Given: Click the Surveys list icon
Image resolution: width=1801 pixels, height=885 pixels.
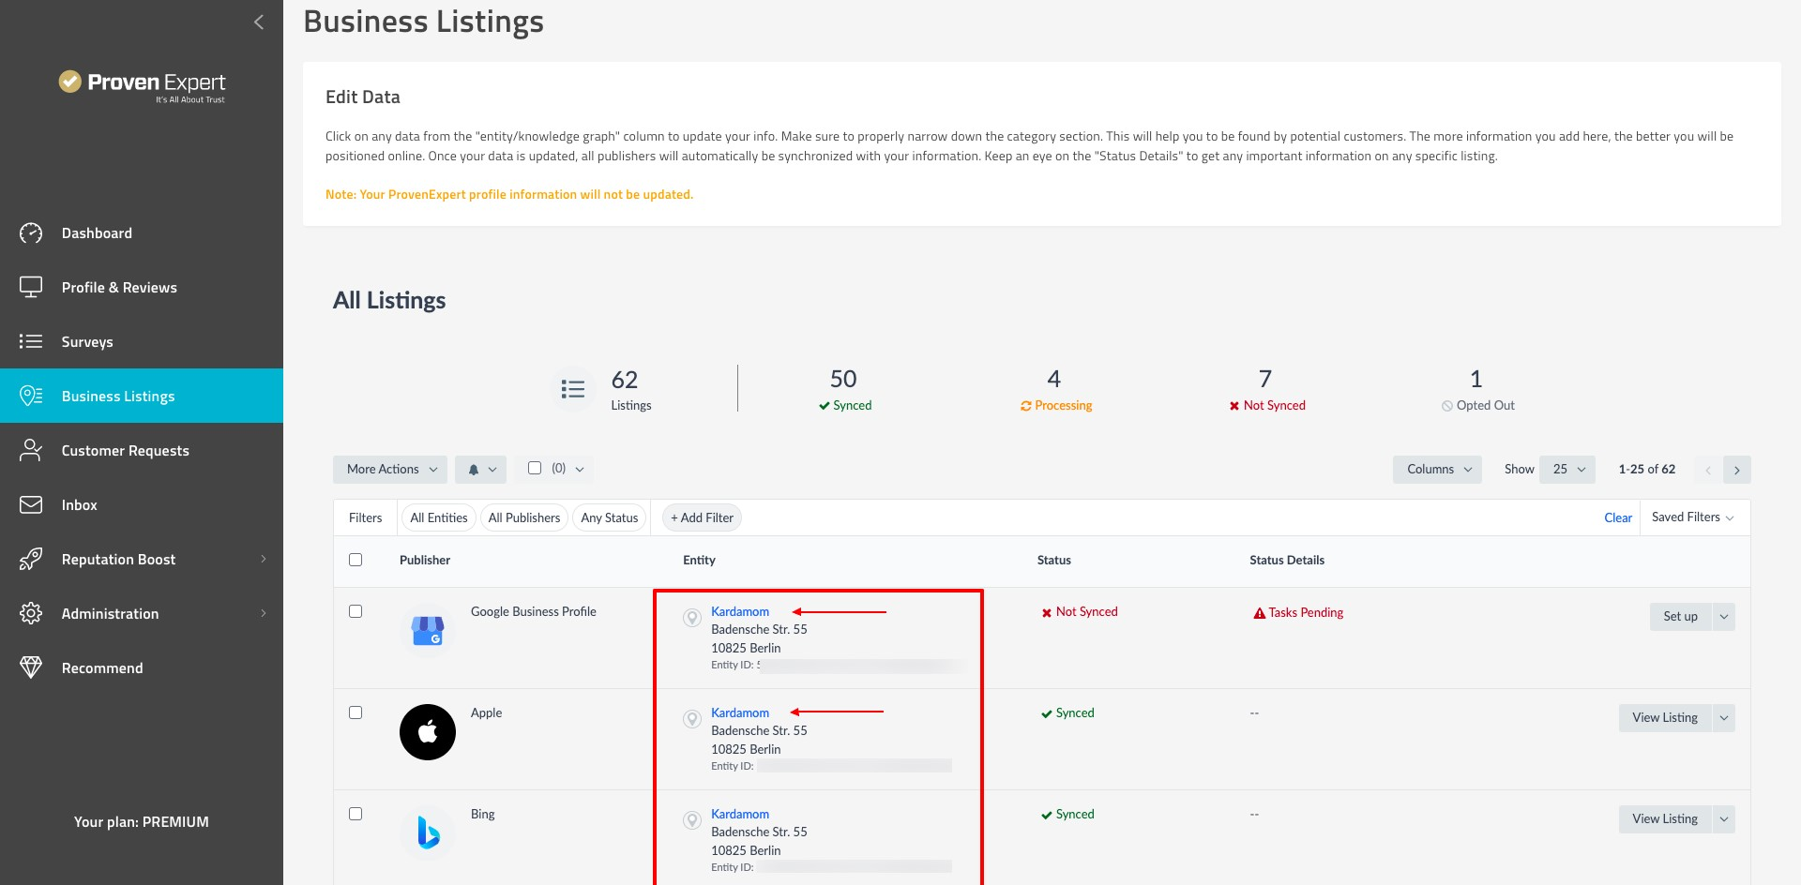Looking at the screenshot, I should tap(31, 342).
